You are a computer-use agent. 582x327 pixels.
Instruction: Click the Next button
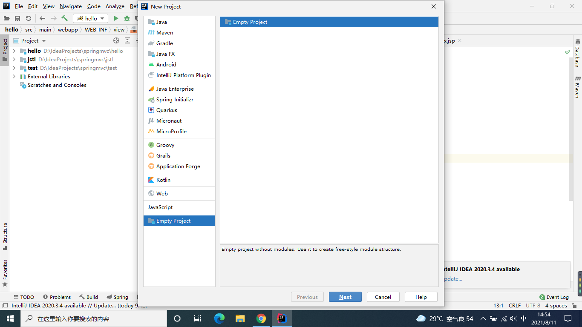pos(345,297)
